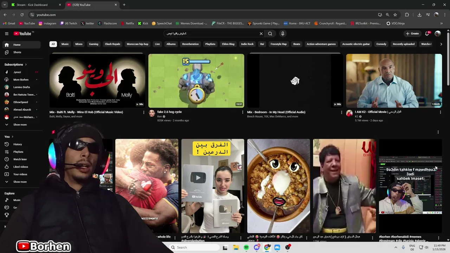Select the Gaming filter chip
Image resolution: width=450 pixels, height=253 pixels.
pos(94,44)
